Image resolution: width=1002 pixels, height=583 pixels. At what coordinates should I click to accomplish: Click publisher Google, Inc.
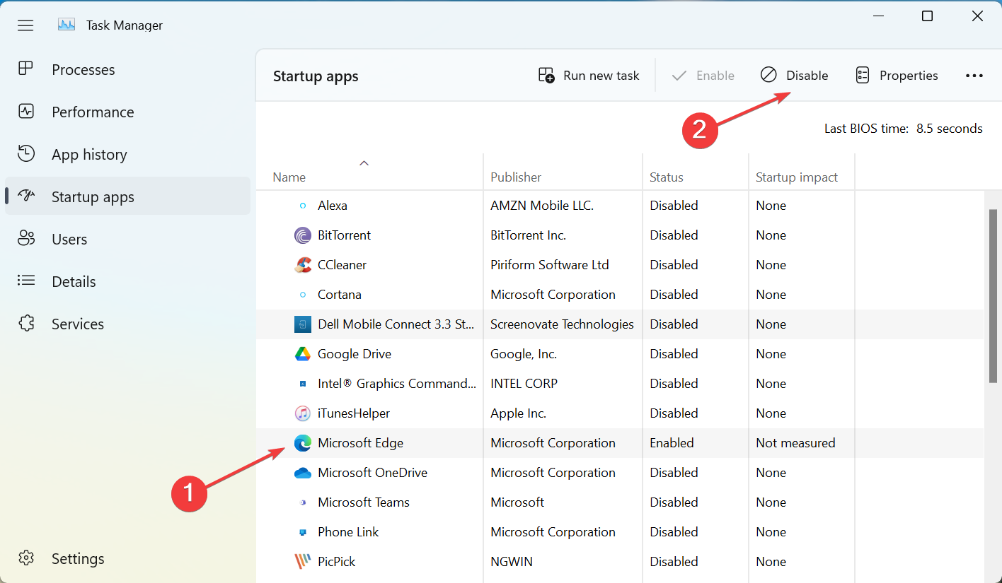pyautogui.click(x=524, y=354)
